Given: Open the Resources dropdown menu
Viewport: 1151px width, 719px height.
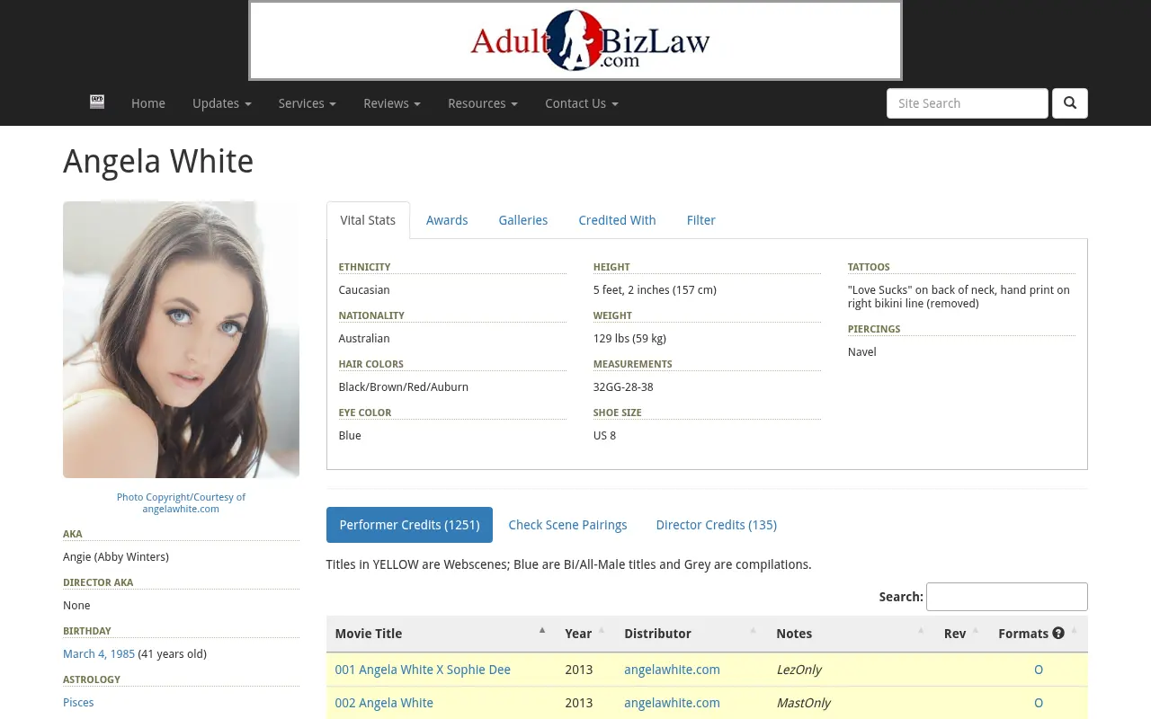Looking at the screenshot, I should (x=483, y=103).
